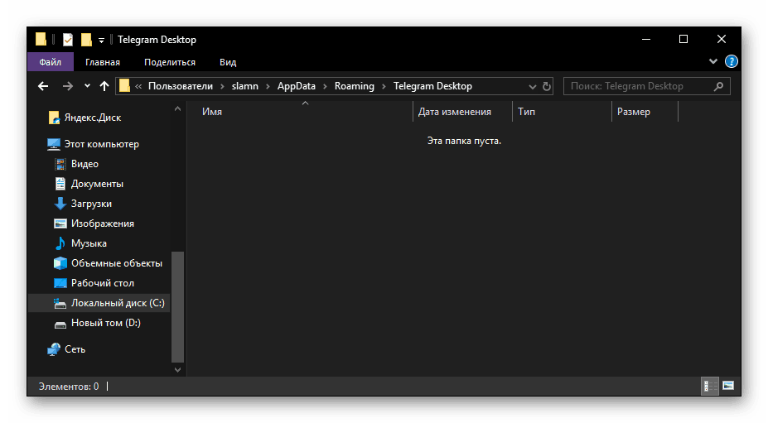Image resolution: width=768 pixels, height=423 pixels.
Task: Sort by the Тип column header
Action: [527, 112]
